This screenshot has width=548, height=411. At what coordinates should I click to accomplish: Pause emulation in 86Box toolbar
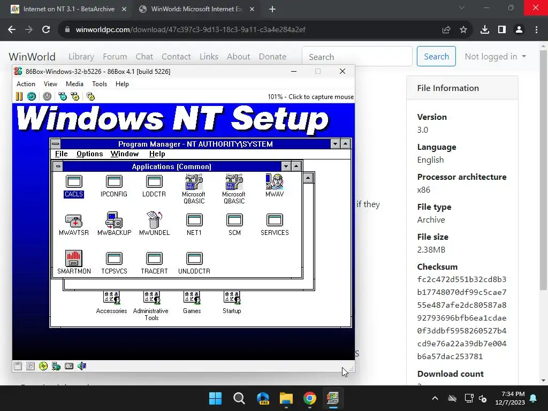coord(19,96)
